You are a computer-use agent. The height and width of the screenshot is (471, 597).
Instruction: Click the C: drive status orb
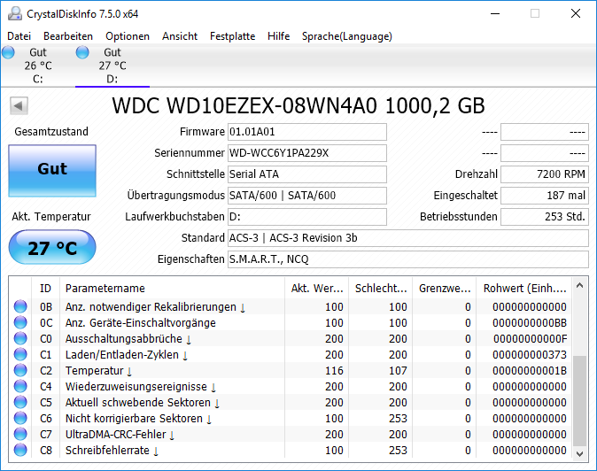(x=8, y=52)
